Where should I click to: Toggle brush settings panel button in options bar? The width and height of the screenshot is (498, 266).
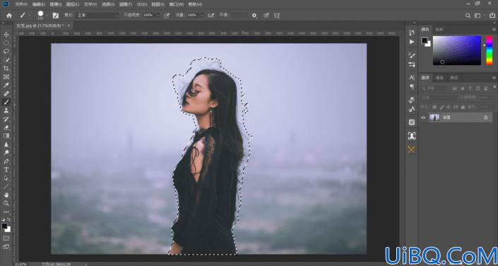[x=56, y=16]
